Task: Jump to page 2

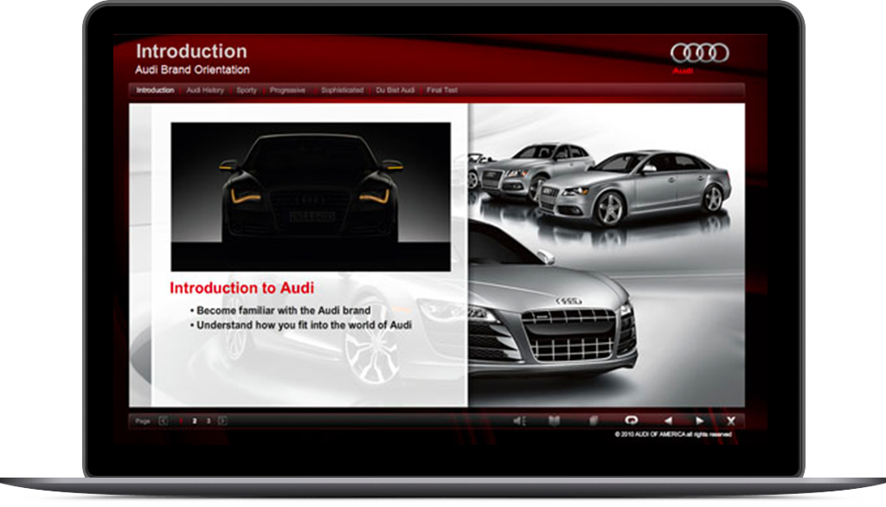Action: 195,421
